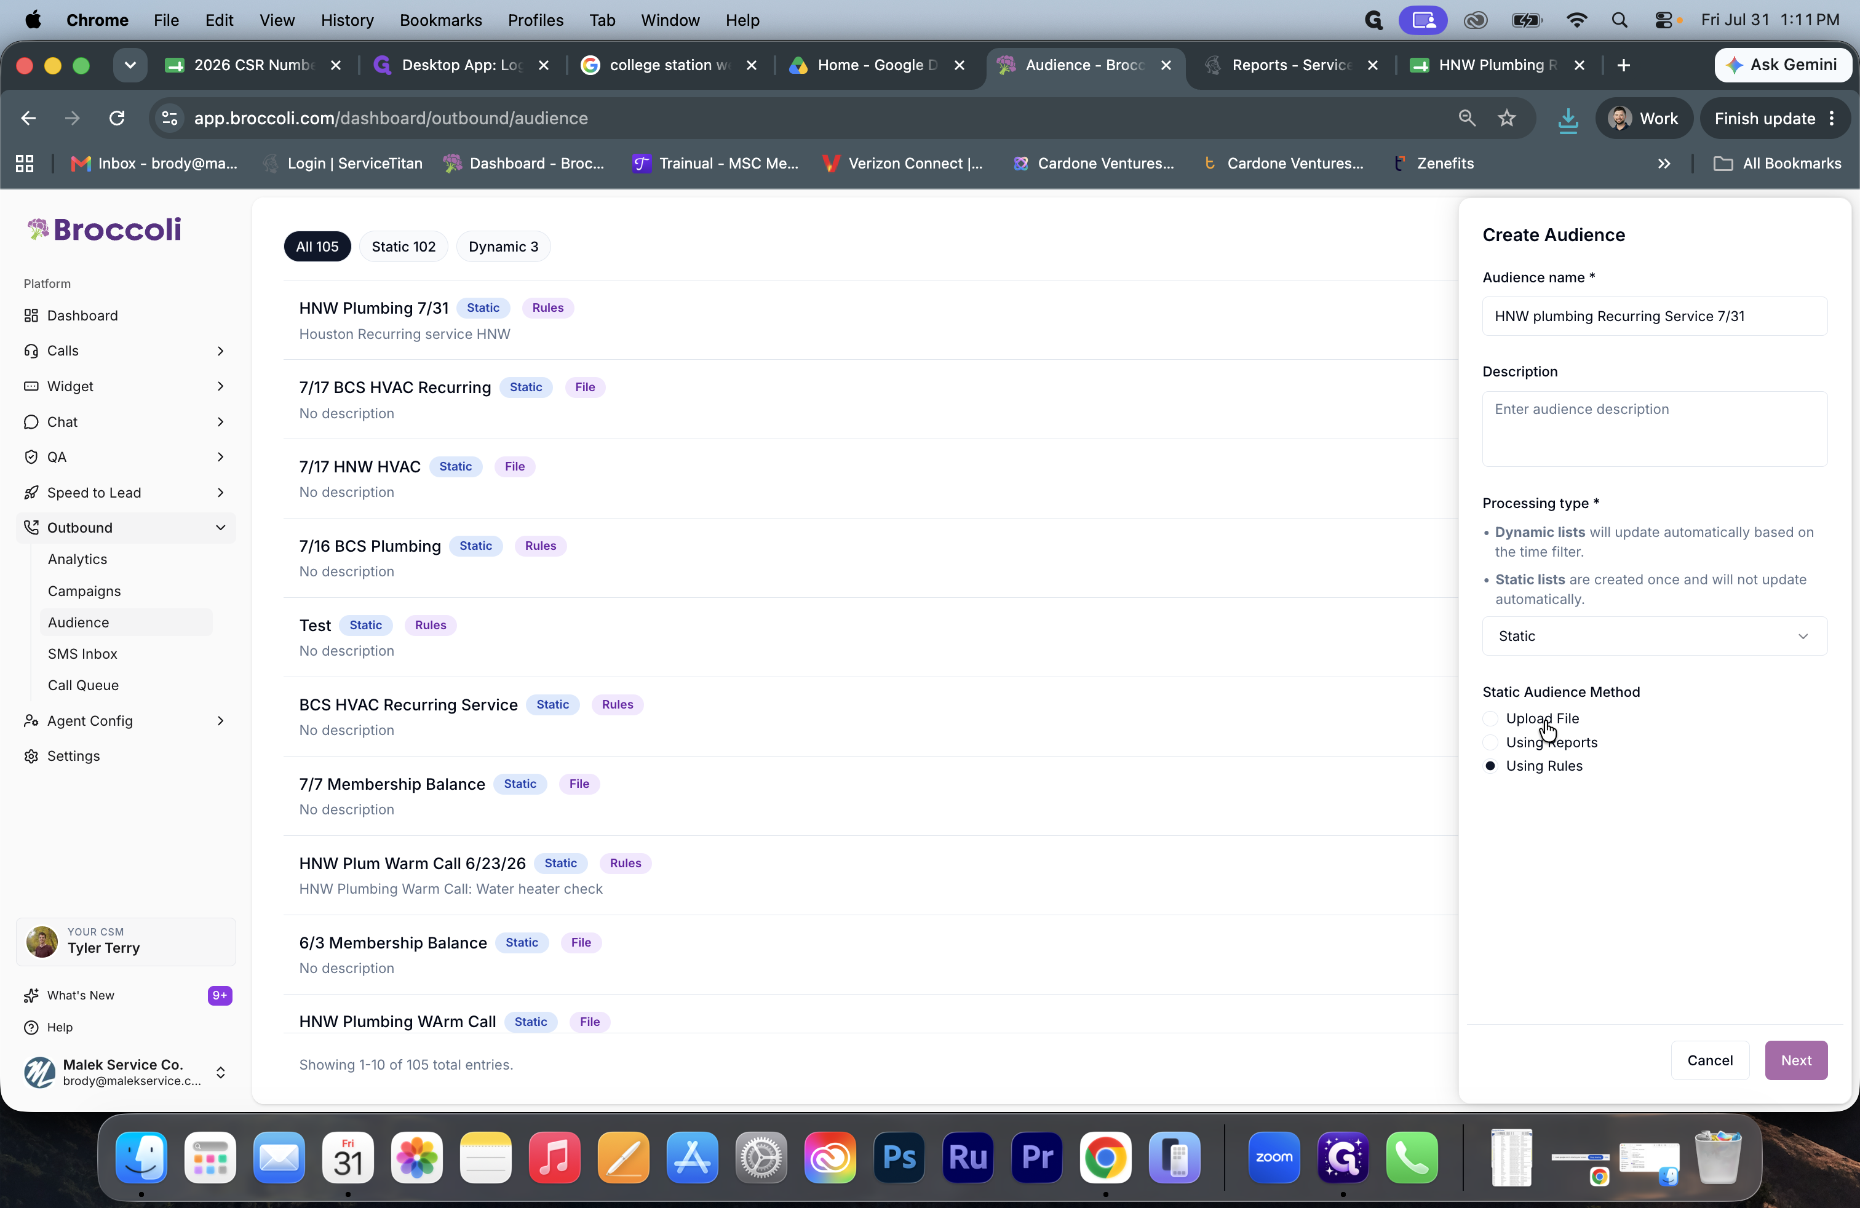Open the Dashboard sidebar icon
Screen dimensions: 1860x1208
point(31,315)
